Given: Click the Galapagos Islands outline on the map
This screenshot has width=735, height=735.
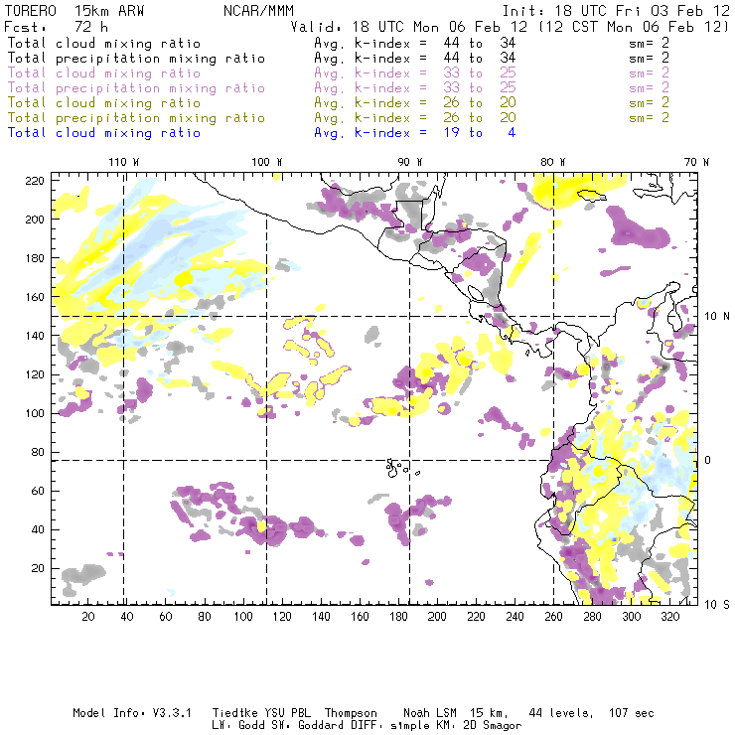Looking at the screenshot, I should (x=396, y=464).
